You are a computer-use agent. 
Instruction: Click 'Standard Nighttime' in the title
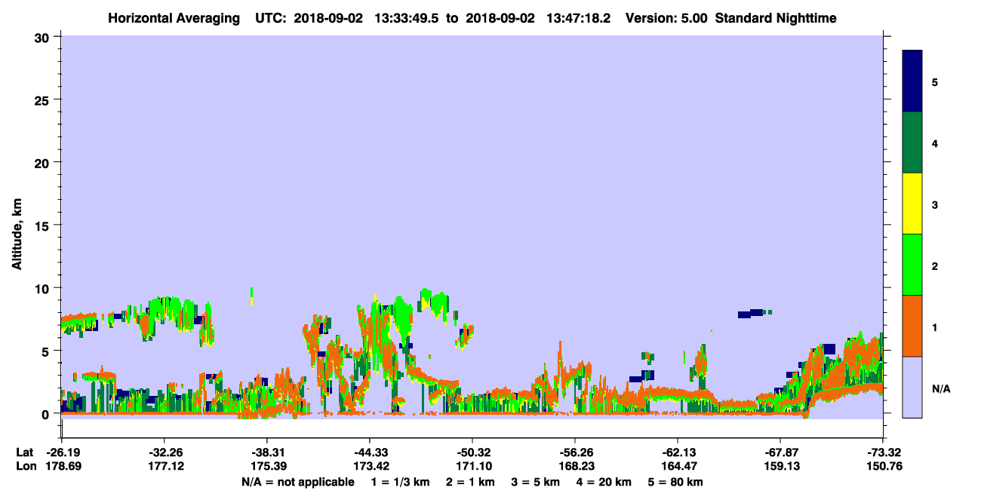776,18
